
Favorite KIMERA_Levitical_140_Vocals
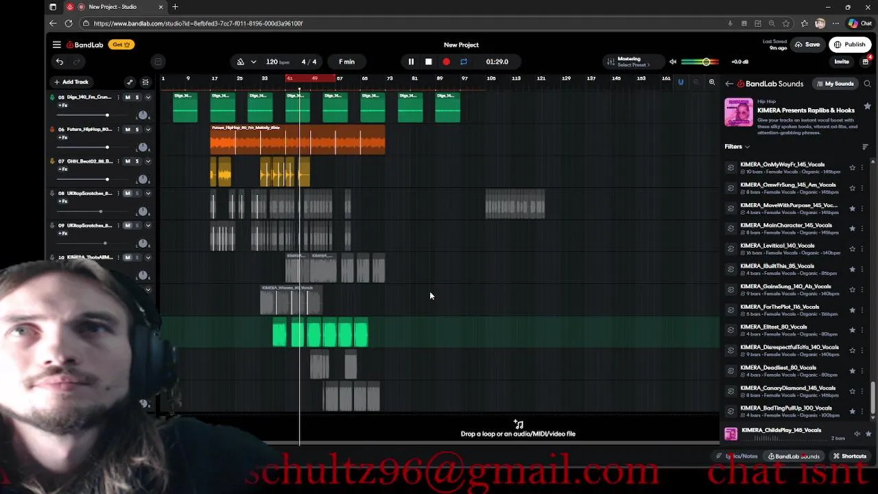tap(853, 249)
